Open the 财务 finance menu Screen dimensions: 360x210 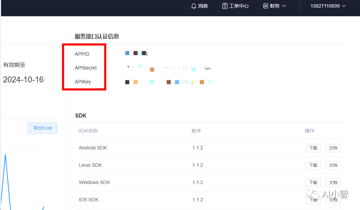tap(274, 6)
